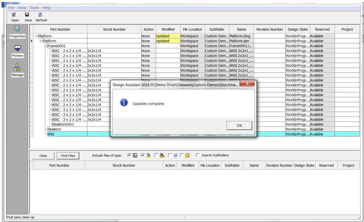Screen dimensions: 364x222
Task: Collapse the top-level Platform tree node
Action: (x=36, y=36)
